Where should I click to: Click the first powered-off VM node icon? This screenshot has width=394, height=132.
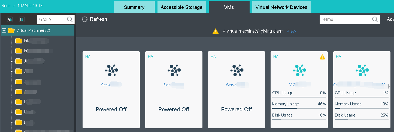click(111, 70)
